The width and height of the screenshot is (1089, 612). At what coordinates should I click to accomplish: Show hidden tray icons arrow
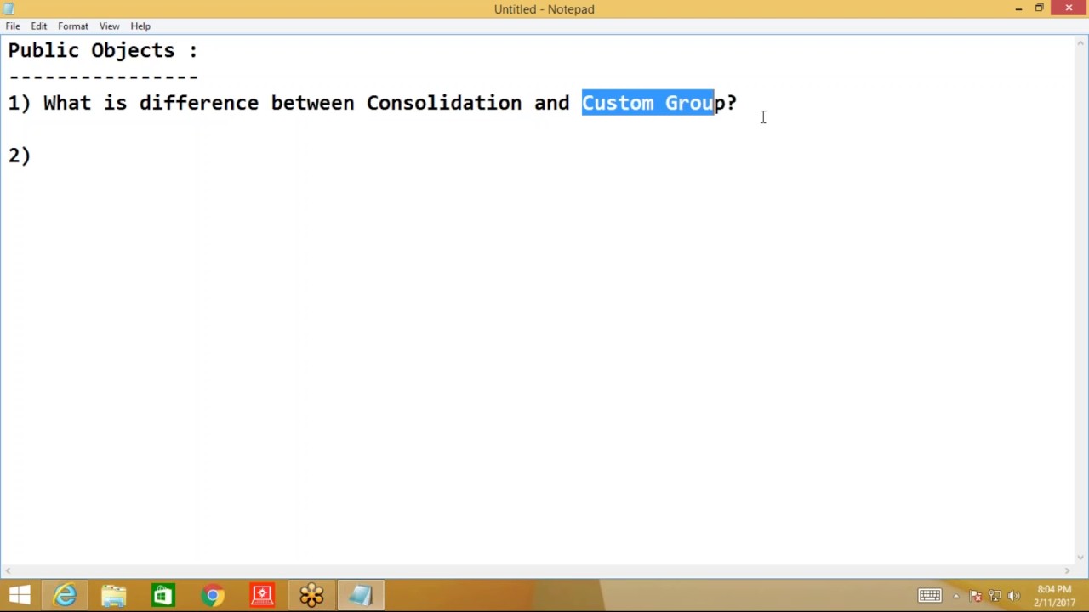pos(956,596)
